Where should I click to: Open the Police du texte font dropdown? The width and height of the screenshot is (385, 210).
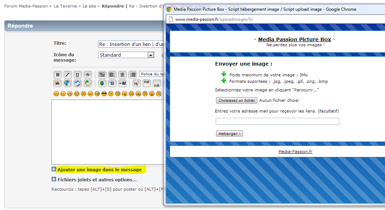151,74
